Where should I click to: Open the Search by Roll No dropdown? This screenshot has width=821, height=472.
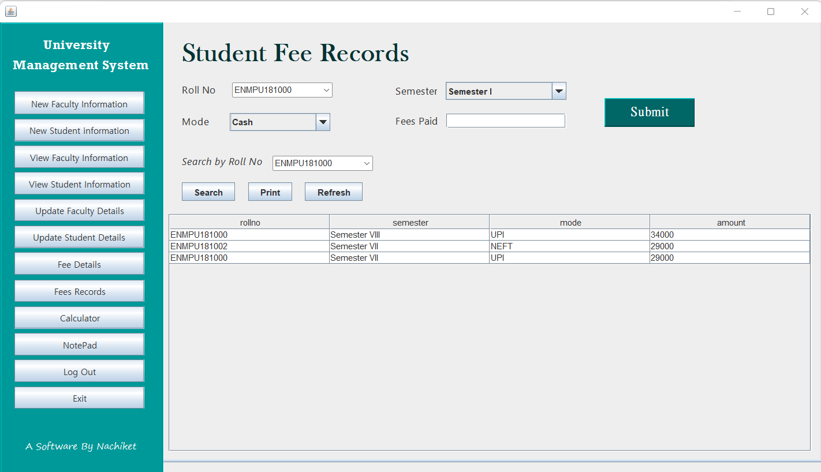[x=367, y=163]
